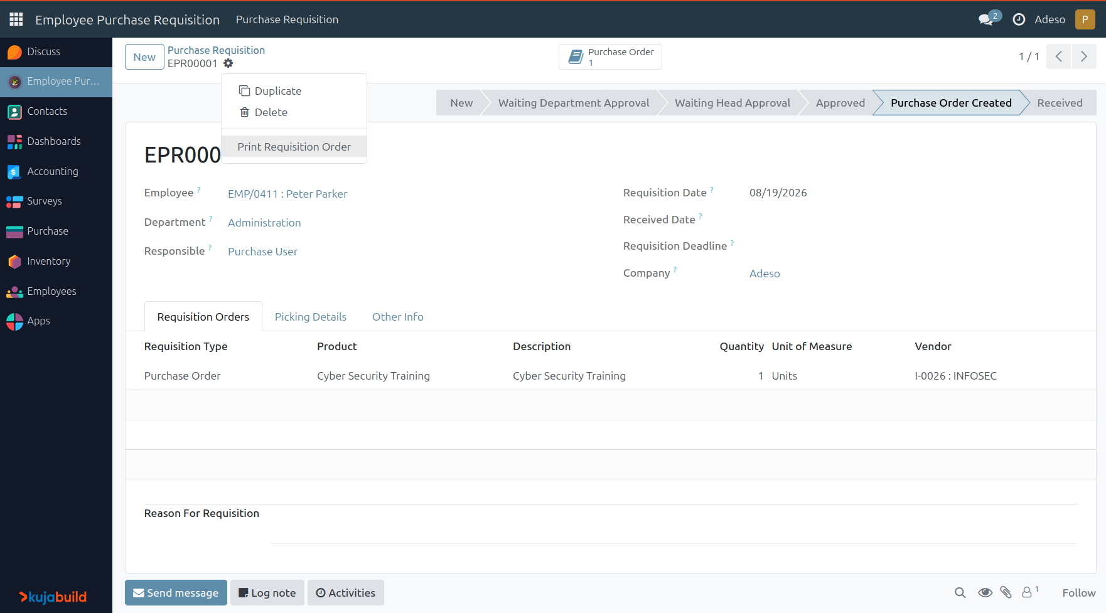Select Duplicate from action menu
This screenshot has width=1106, height=613.
click(294, 91)
